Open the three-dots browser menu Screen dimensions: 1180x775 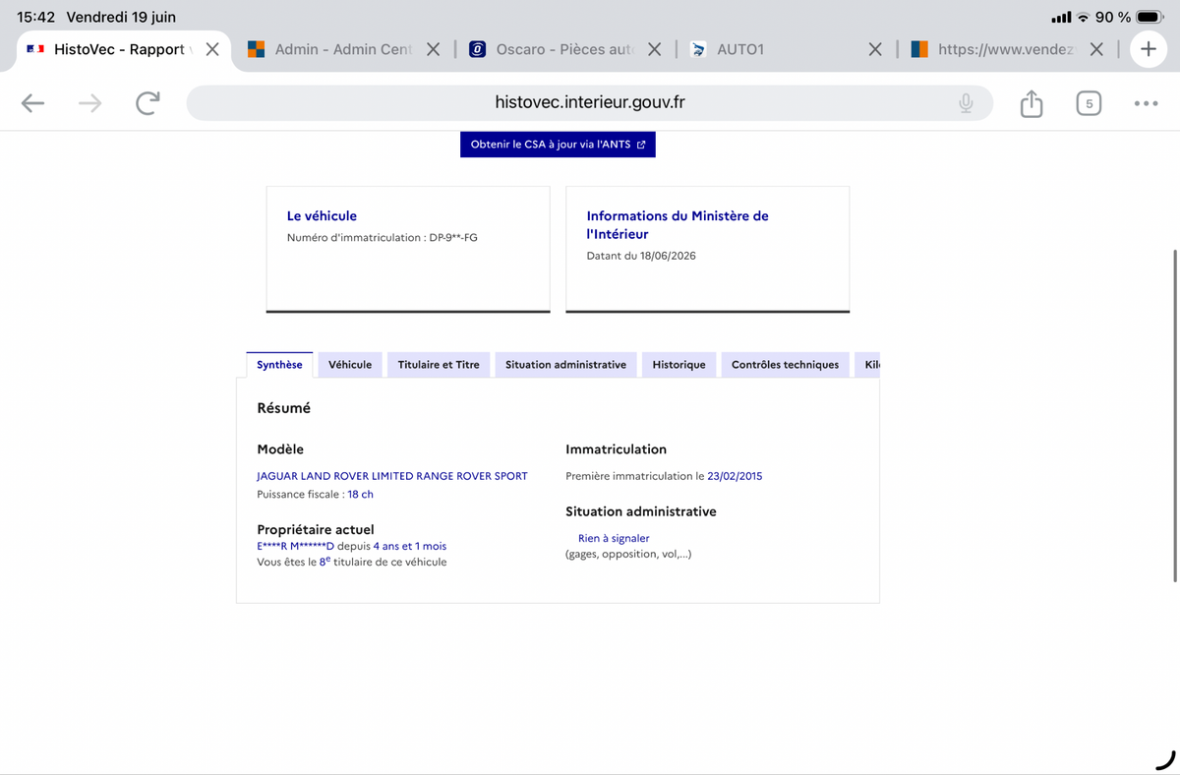pyautogui.click(x=1146, y=103)
